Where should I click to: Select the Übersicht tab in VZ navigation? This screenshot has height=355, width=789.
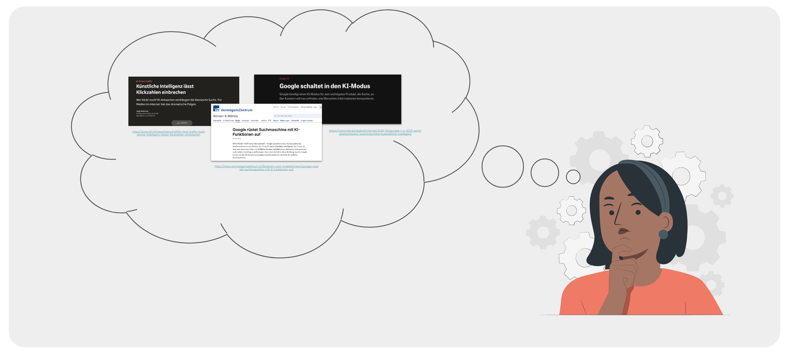pos(217,120)
